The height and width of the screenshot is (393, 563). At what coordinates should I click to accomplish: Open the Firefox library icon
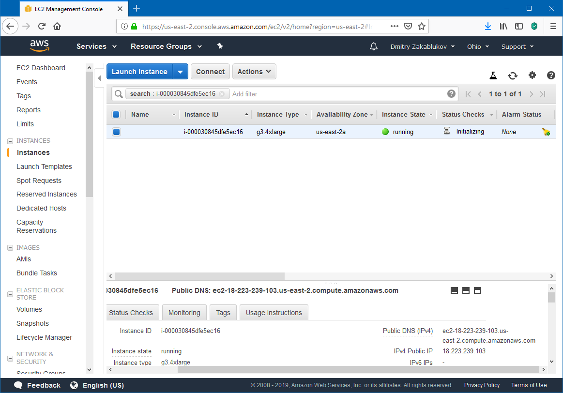(503, 26)
